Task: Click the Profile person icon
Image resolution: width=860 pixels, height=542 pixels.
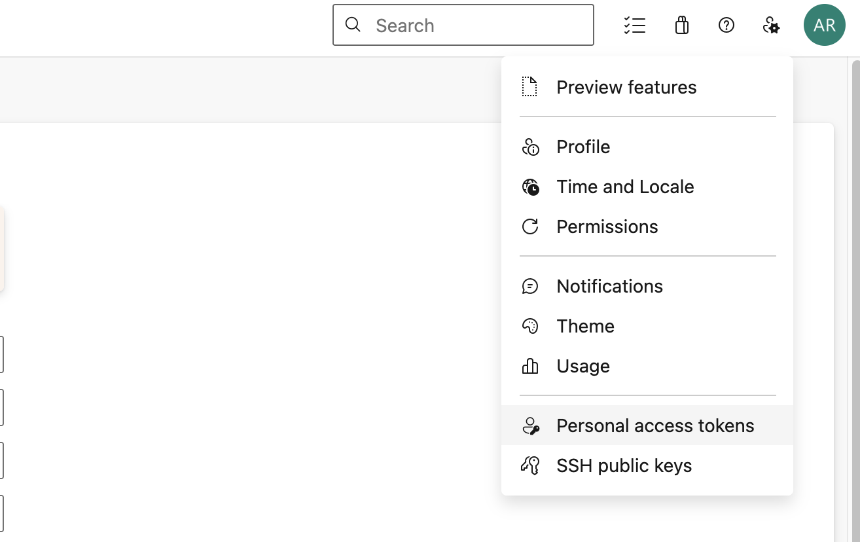Action: (x=530, y=147)
